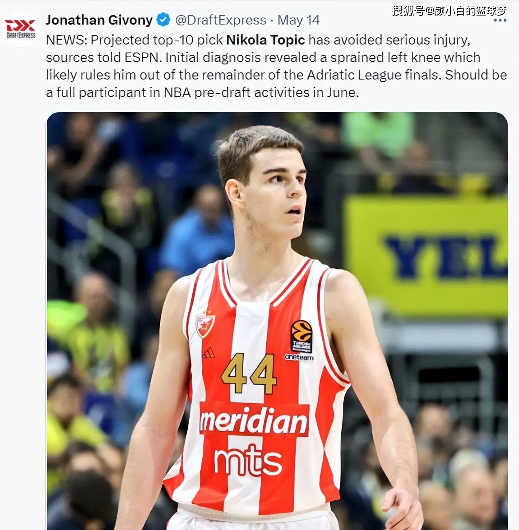Click the meridian sponsor logo on jersey
The width and height of the screenshot is (519, 530).
[254, 420]
